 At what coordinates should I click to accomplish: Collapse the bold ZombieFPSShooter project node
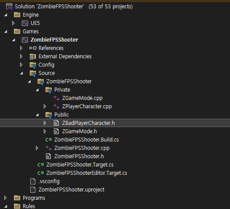(x=14, y=40)
